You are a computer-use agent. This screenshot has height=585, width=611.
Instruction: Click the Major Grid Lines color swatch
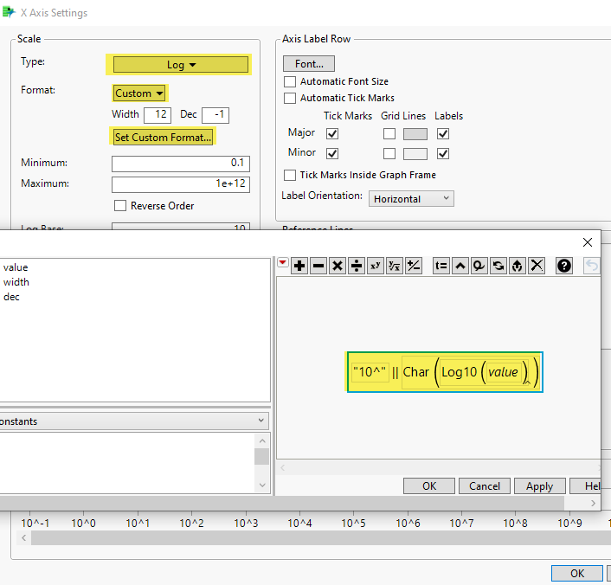415,134
